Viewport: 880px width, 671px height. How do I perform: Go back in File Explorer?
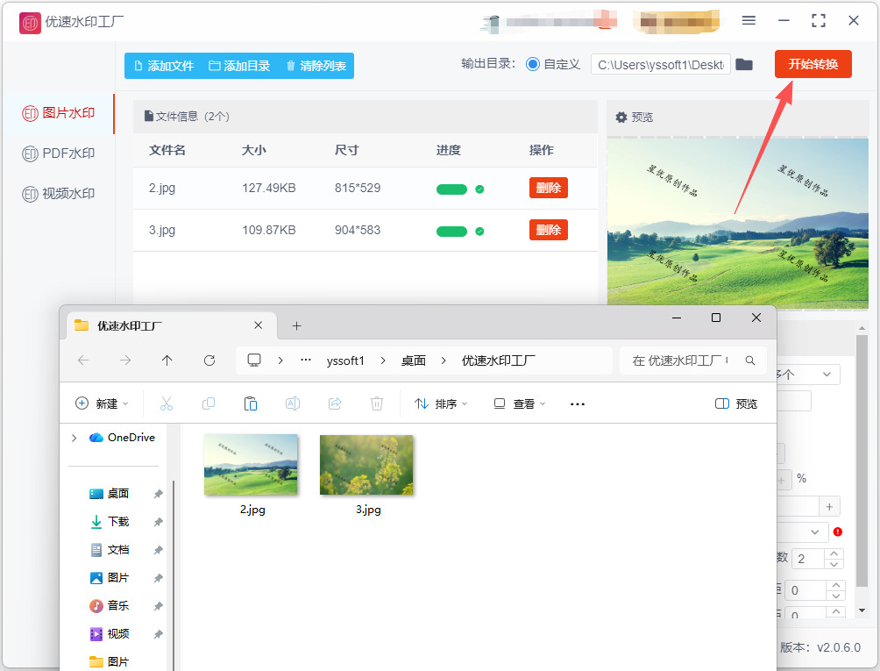[x=83, y=360]
